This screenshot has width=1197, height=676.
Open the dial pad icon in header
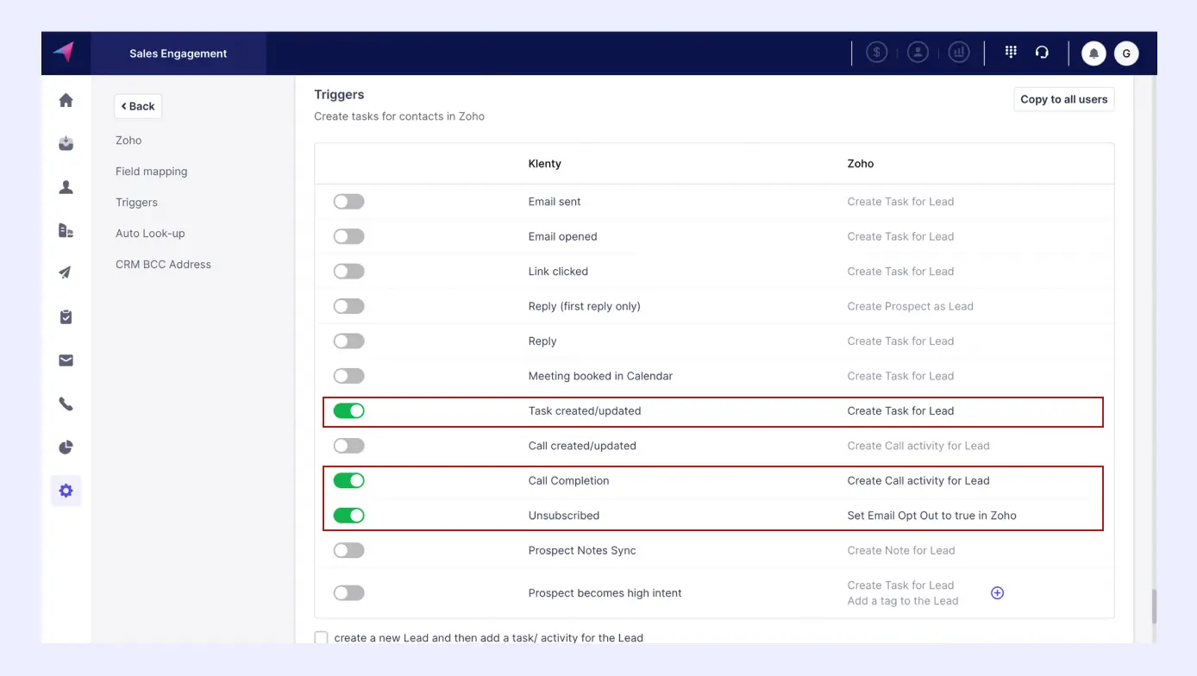[x=1011, y=53]
